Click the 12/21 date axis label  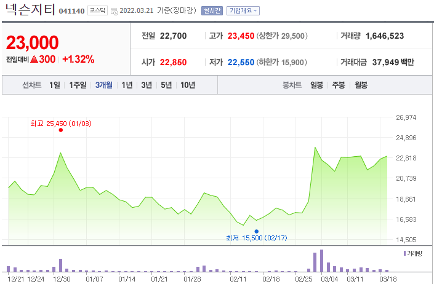click(x=16, y=279)
